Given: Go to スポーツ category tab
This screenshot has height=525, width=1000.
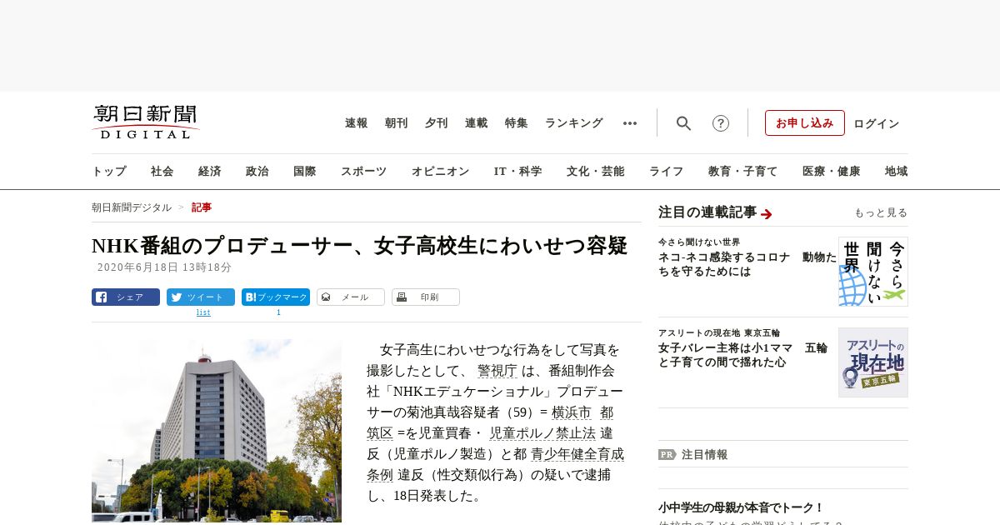Looking at the screenshot, I should (x=363, y=172).
